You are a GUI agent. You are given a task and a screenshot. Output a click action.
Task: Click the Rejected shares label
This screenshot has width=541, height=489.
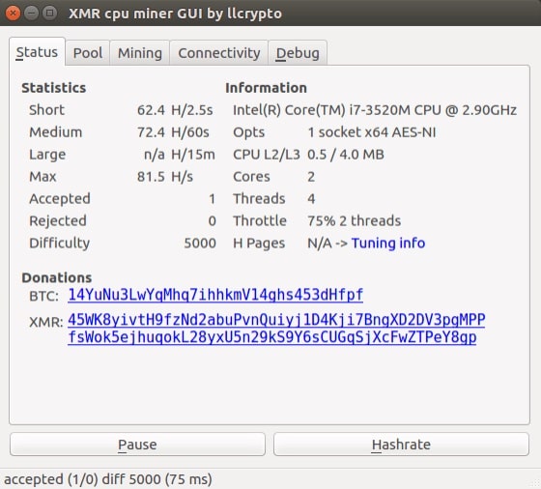click(58, 221)
